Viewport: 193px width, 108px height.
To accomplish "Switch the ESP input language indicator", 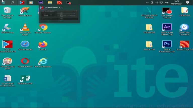I will (167, 2).
